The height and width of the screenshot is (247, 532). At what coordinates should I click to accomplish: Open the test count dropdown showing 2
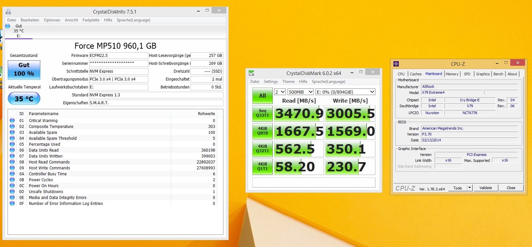tap(280, 92)
